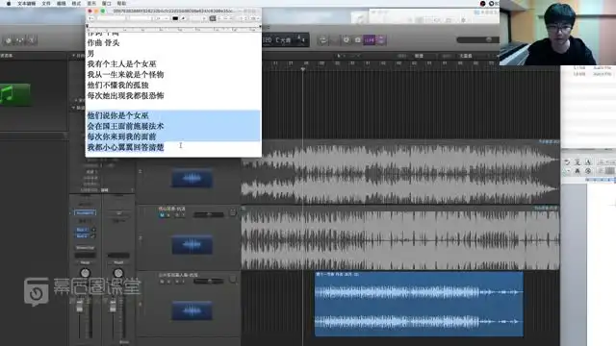
Task: Click lyric line 我都小心翼翼回答清楚
Action: click(x=125, y=147)
